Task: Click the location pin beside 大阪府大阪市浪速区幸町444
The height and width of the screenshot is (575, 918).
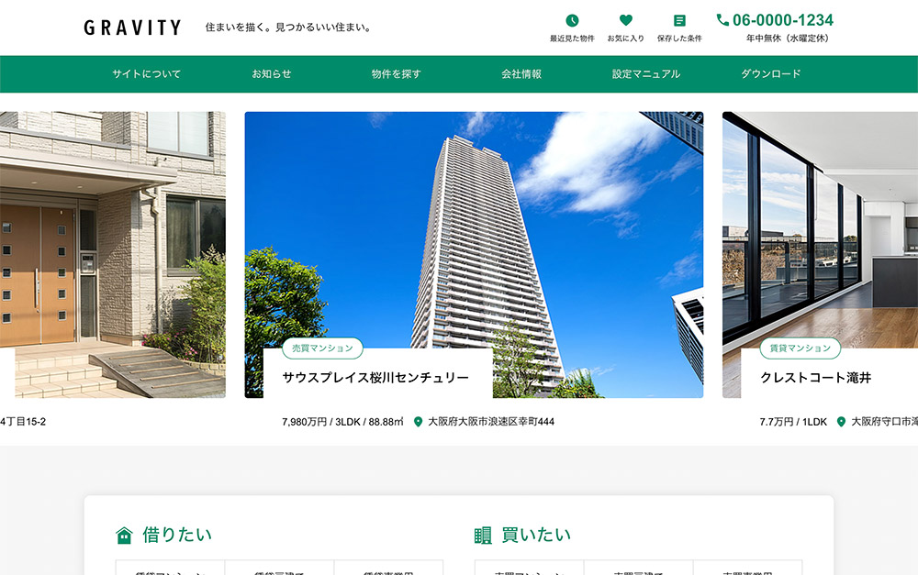Action: (x=418, y=422)
